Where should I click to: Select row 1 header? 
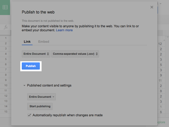point(6,38)
